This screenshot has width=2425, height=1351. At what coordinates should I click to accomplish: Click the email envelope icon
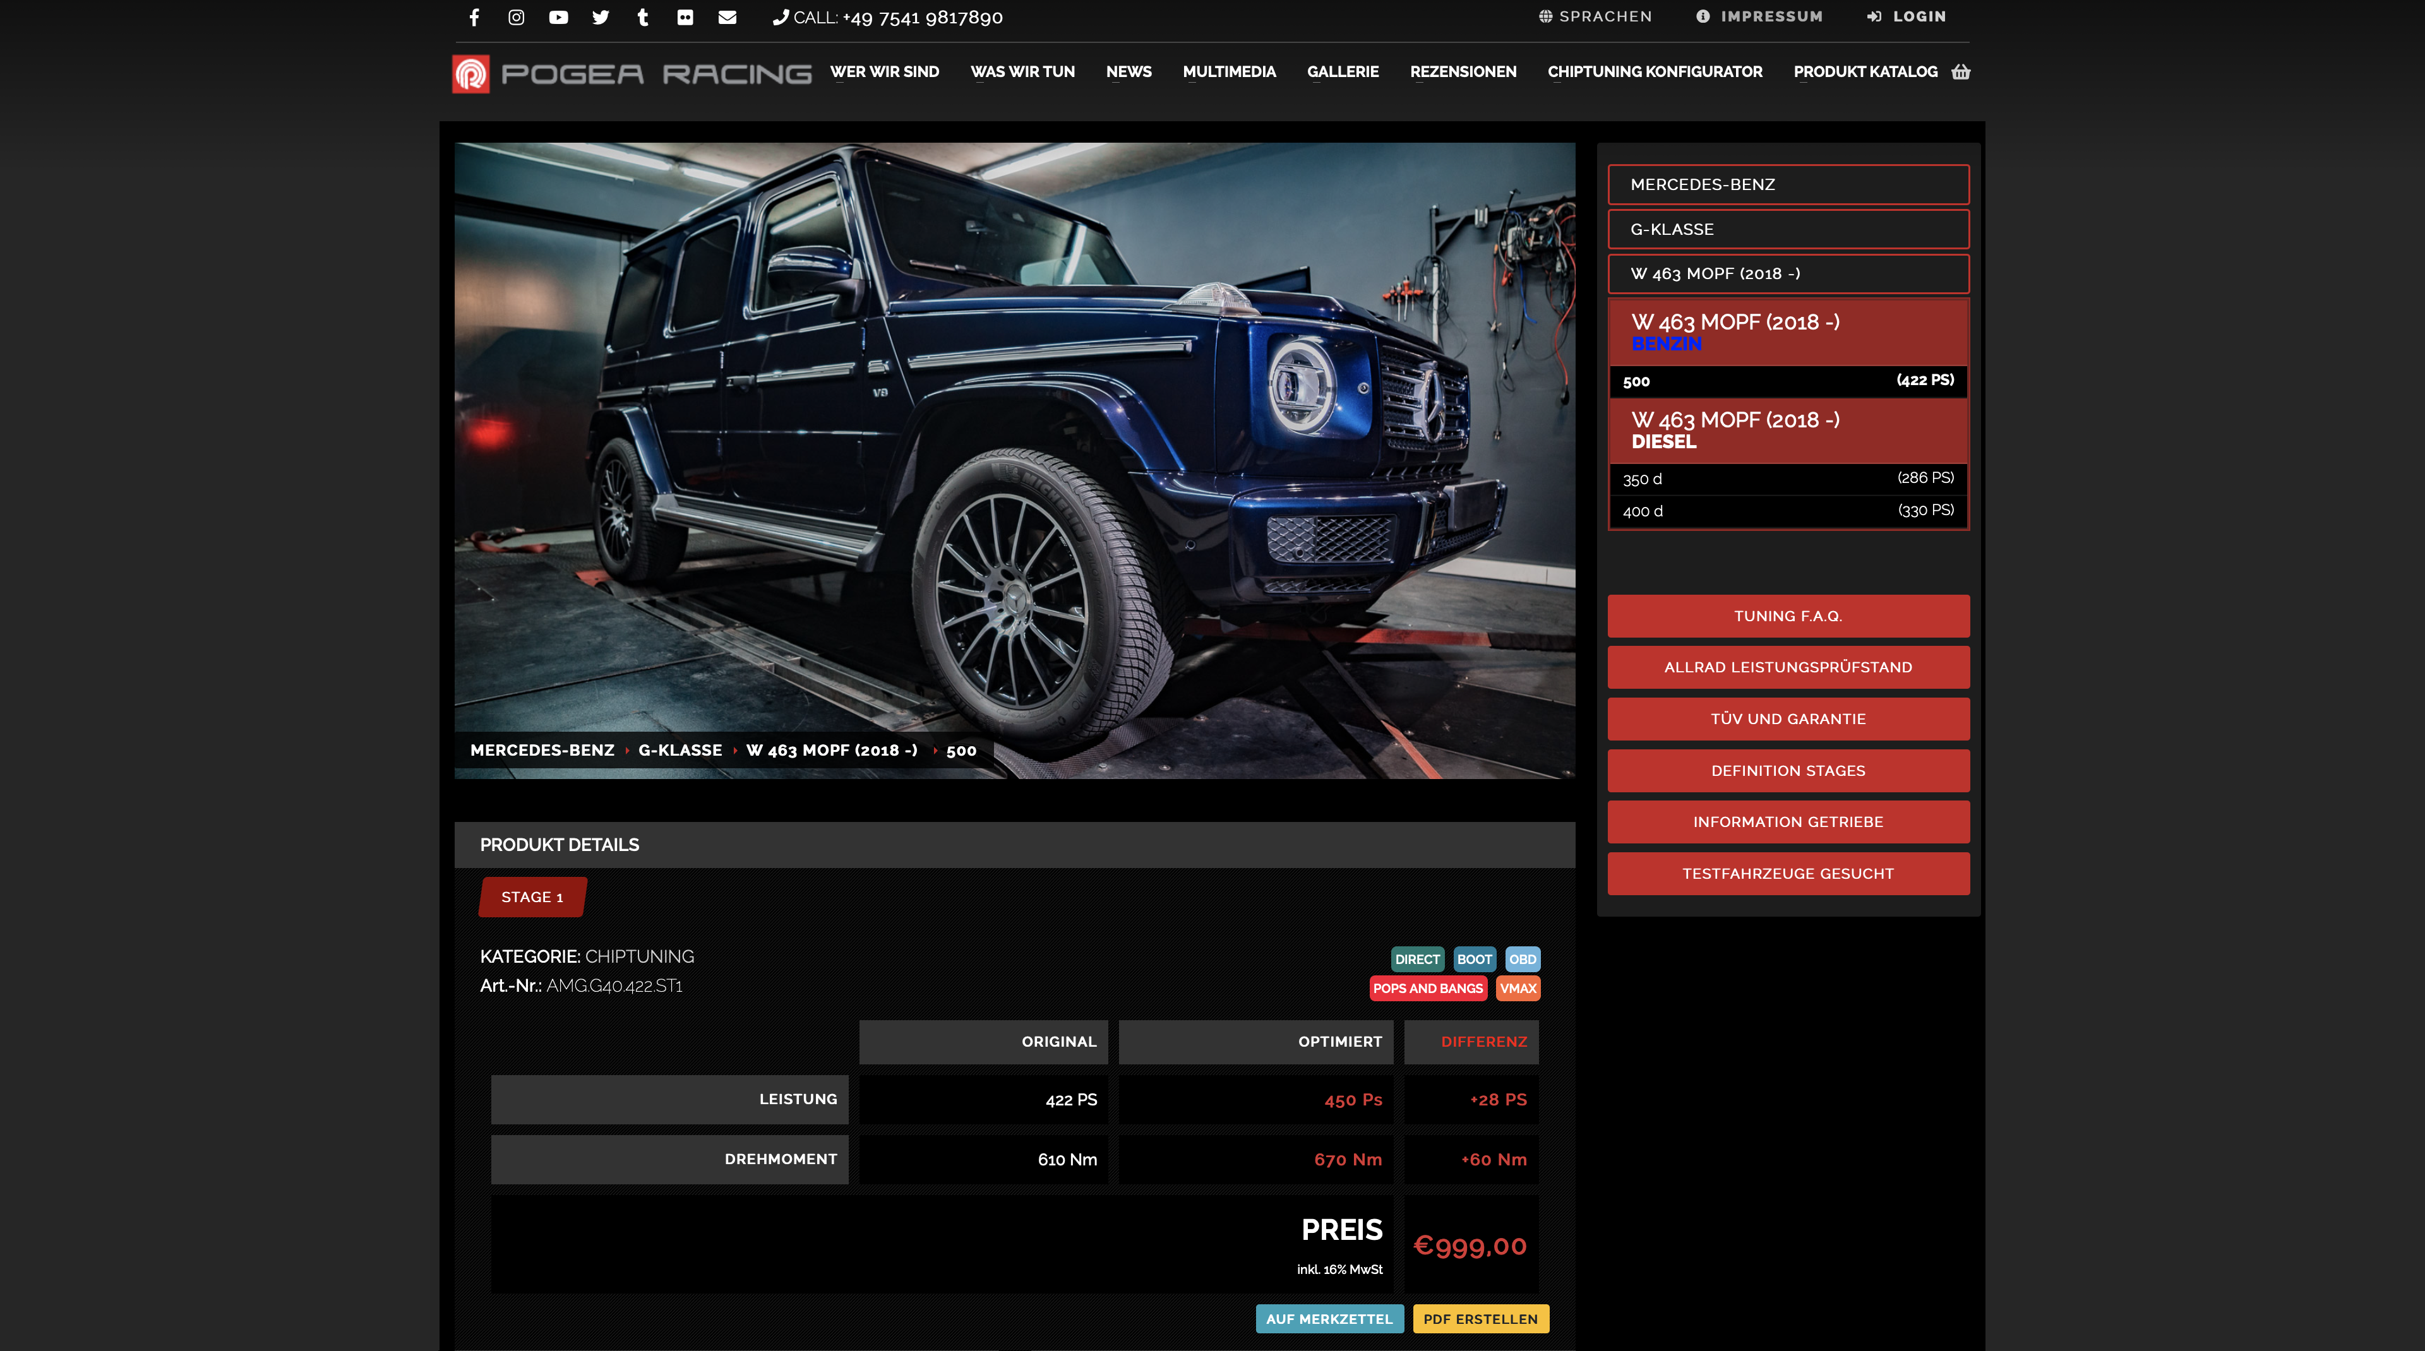pyautogui.click(x=727, y=17)
